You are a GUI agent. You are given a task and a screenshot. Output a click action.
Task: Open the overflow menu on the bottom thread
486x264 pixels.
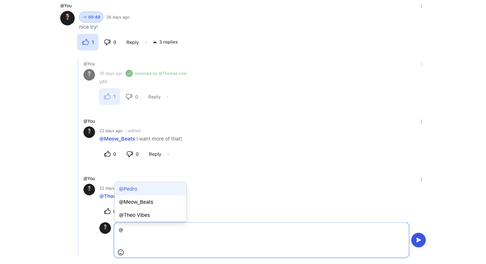421,179
